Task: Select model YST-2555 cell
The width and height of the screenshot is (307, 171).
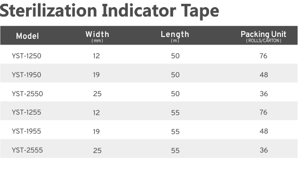Action: tap(27, 150)
